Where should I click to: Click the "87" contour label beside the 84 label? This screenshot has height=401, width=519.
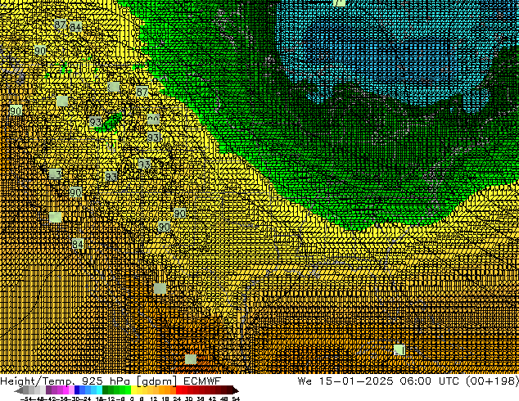(x=61, y=25)
